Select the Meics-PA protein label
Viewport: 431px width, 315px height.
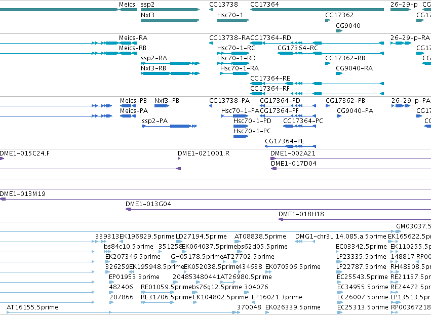pyautogui.click(x=134, y=111)
